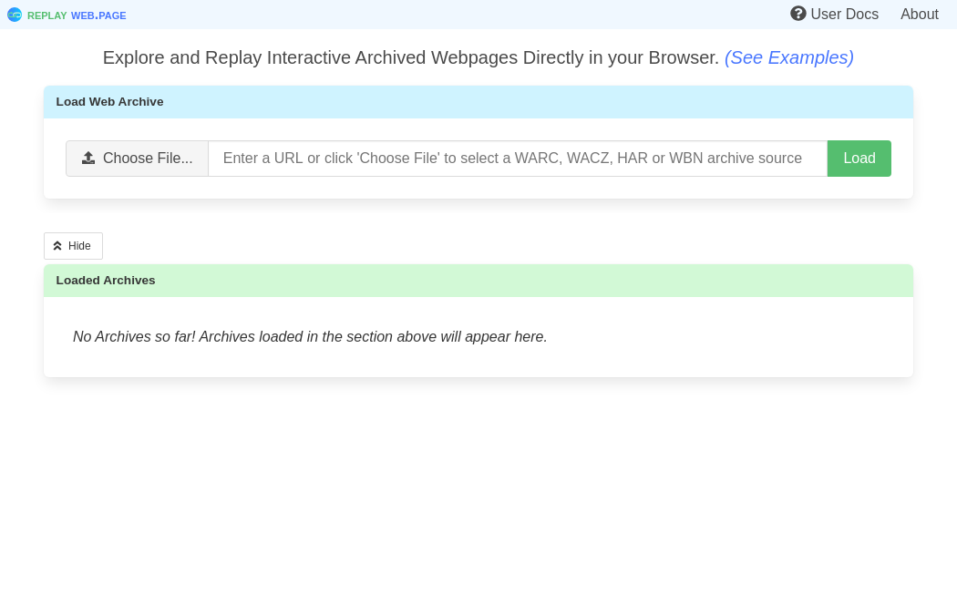Click the green REPLAY logo text
Image resolution: width=957 pixels, height=605 pixels.
(46, 15)
